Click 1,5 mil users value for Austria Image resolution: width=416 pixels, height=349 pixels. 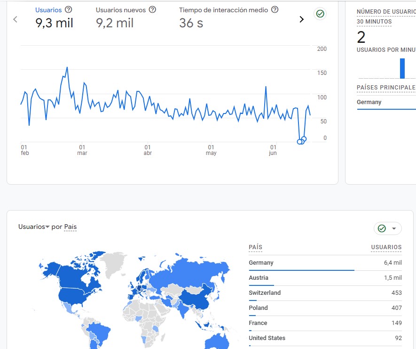392,278
